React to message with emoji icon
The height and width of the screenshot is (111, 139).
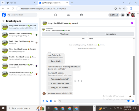75,81
